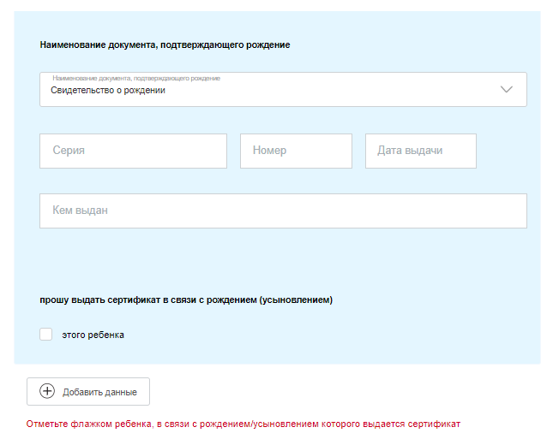Click the chevron arrow in document dropdown
The height and width of the screenshot is (445, 559).
pos(506,89)
